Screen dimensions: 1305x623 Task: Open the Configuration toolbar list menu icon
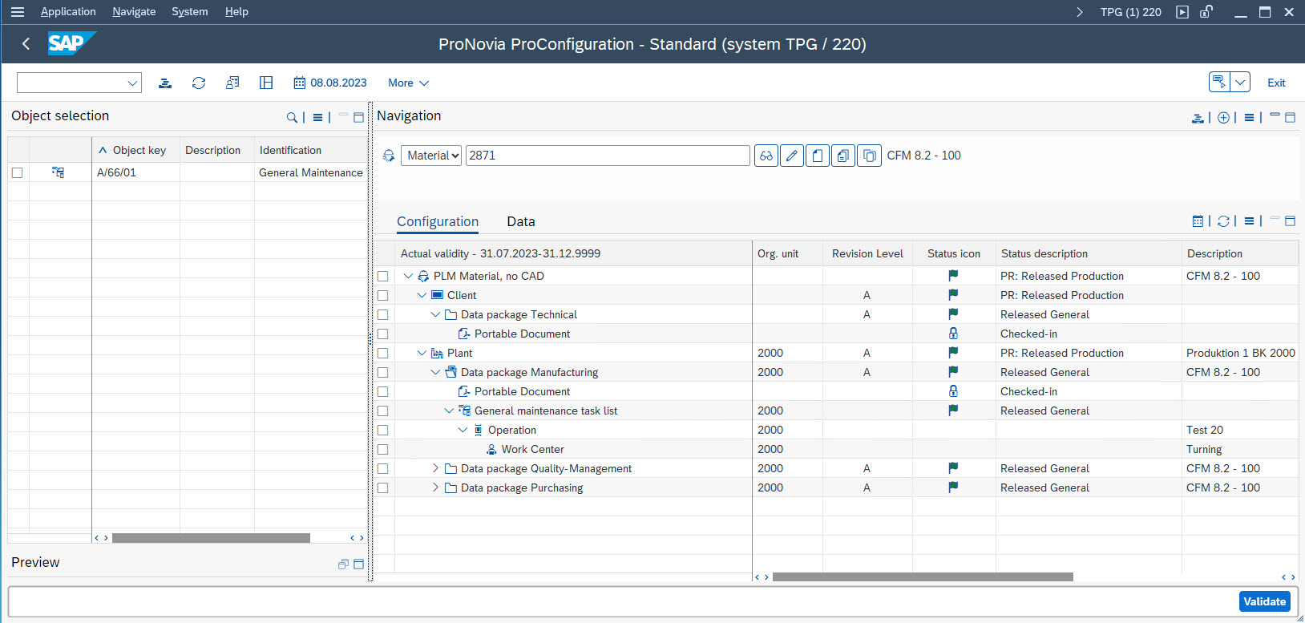1249,220
